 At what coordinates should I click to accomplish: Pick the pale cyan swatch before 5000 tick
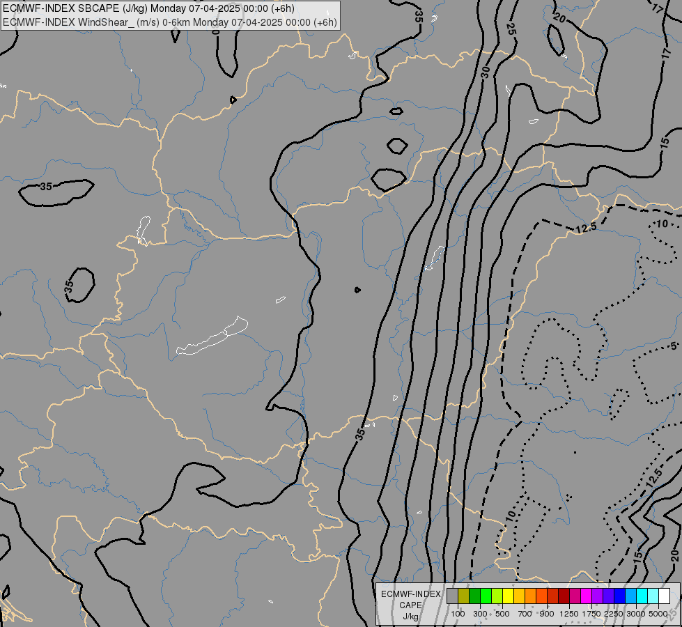tap(653, 596)
